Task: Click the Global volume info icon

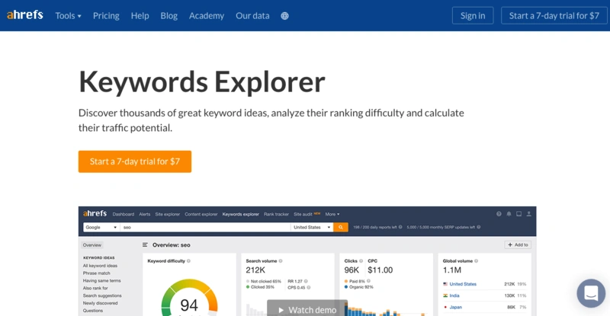Action: (476, 261)
